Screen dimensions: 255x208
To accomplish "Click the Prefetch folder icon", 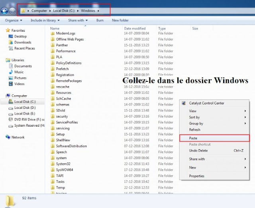I will click(x=53, y=69).
